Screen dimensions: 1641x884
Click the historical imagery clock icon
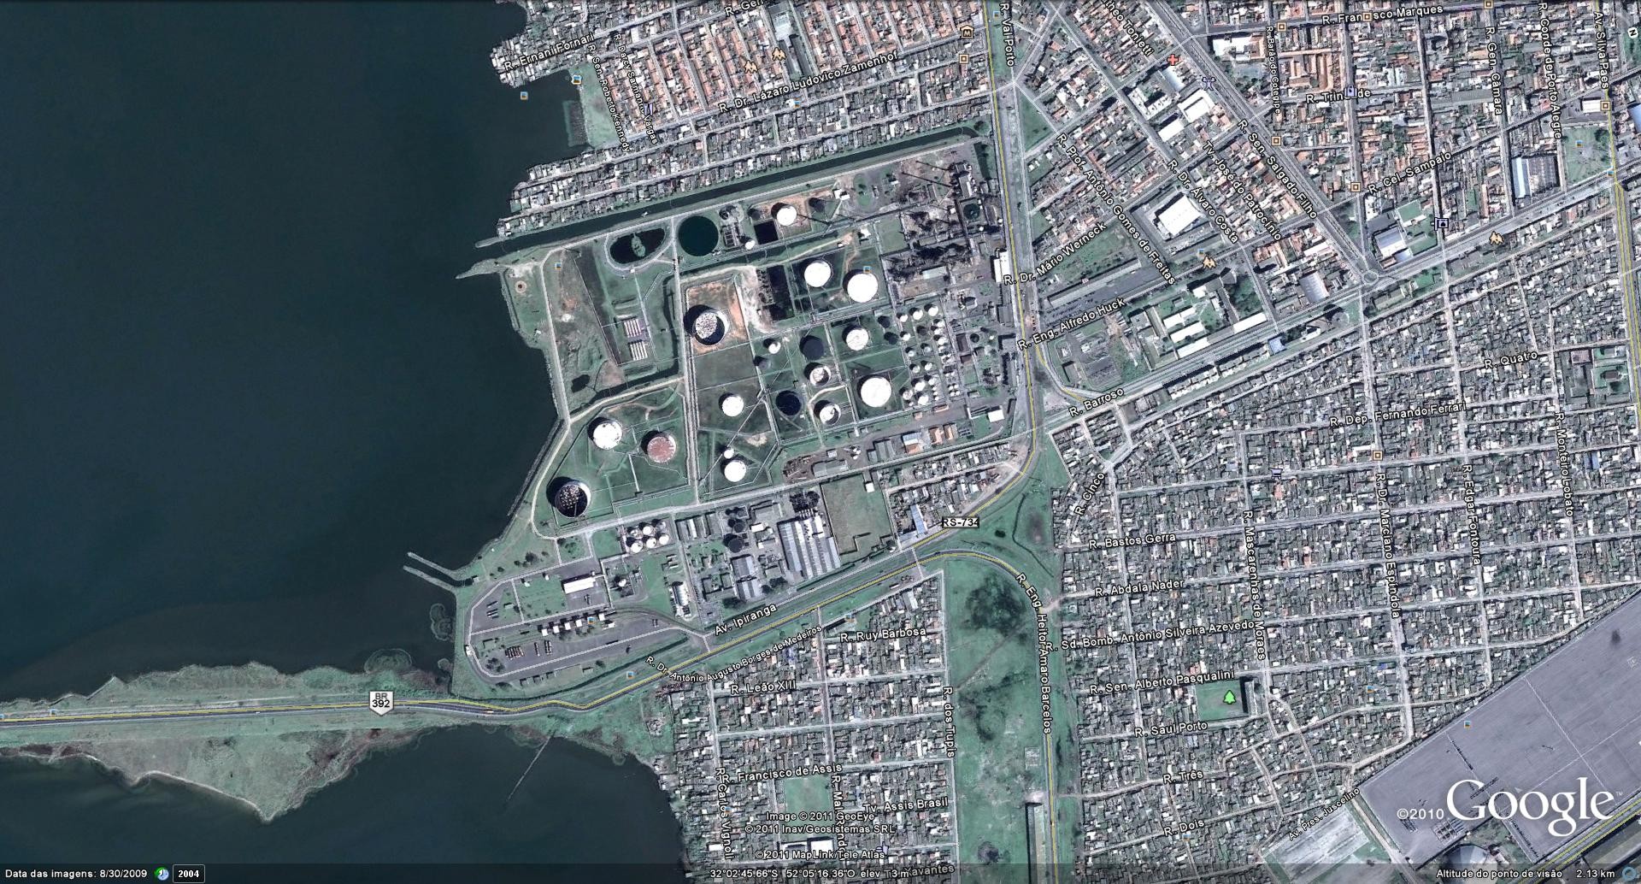(x=162, y=874)
